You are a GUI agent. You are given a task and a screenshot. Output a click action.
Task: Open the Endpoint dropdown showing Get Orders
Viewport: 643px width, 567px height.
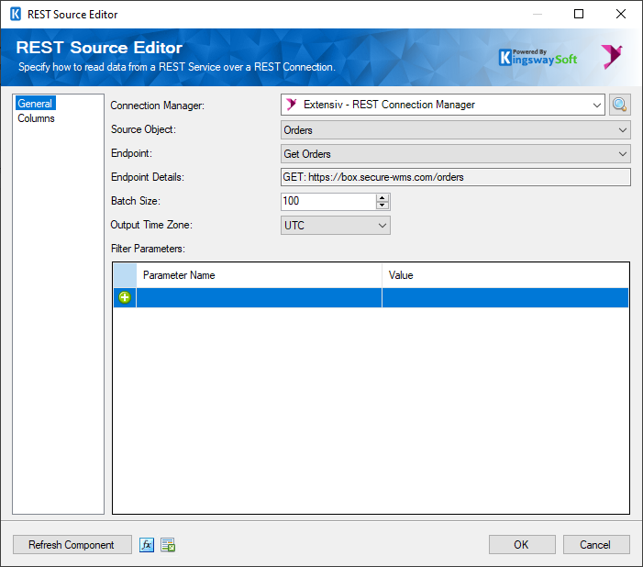[x=456, y=154]
